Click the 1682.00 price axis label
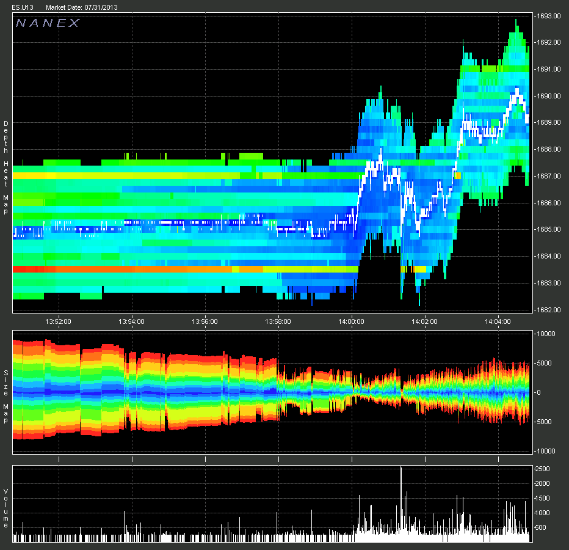 click(549, 310)
